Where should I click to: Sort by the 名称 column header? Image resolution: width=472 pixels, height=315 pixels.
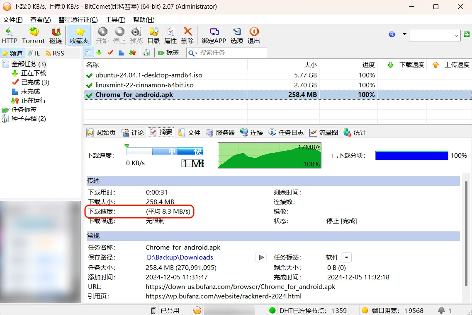click(165, 65)
